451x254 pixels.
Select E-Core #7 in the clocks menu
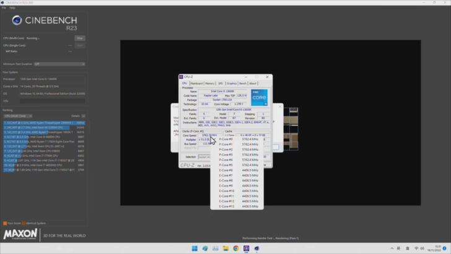click(x=237, y=175)
